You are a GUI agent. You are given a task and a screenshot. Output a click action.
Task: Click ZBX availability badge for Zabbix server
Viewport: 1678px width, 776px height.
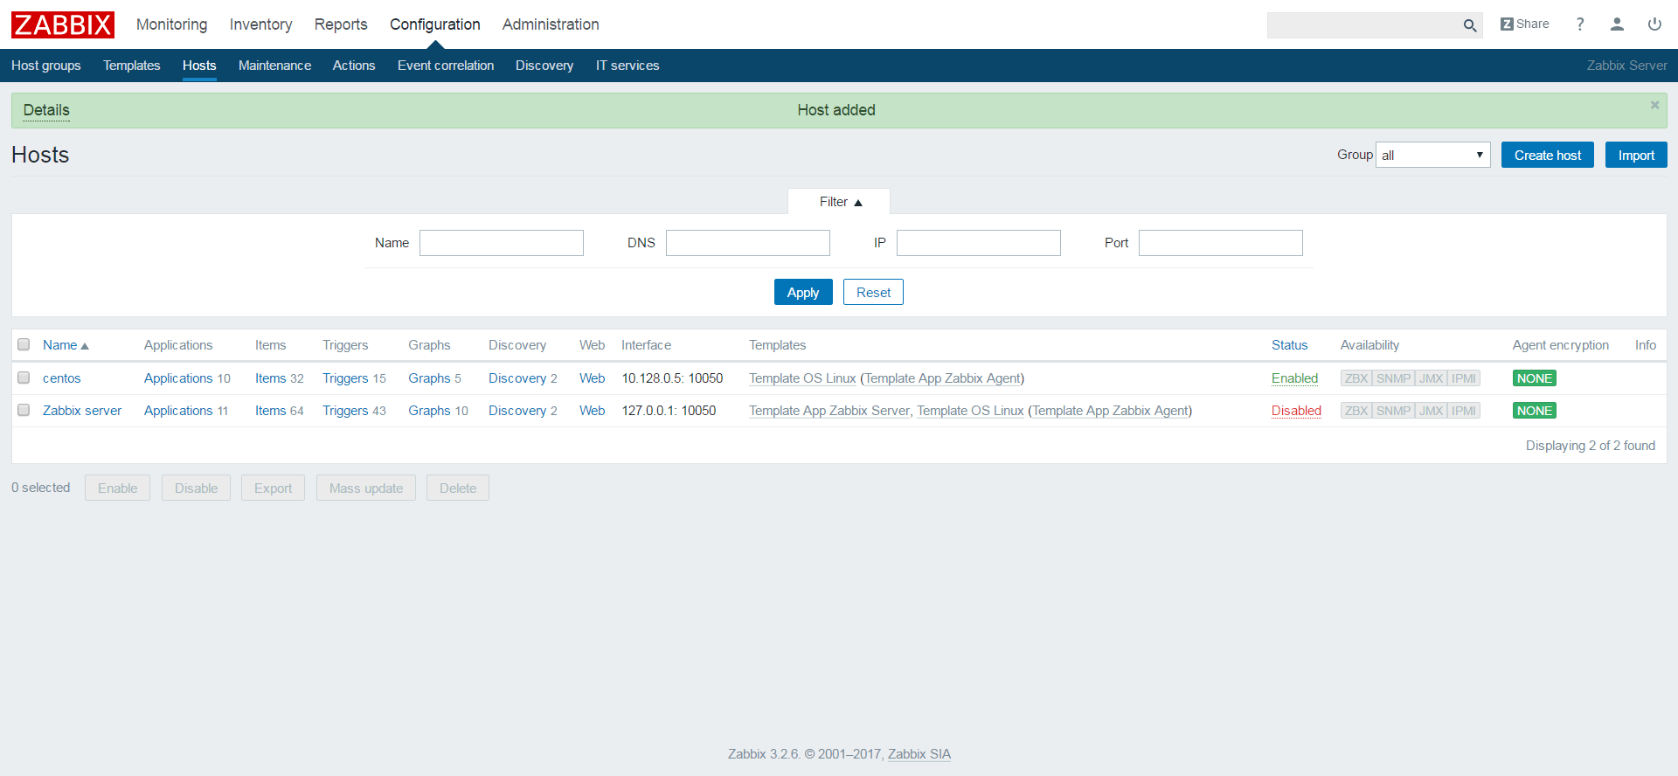tap(1356, 411)
